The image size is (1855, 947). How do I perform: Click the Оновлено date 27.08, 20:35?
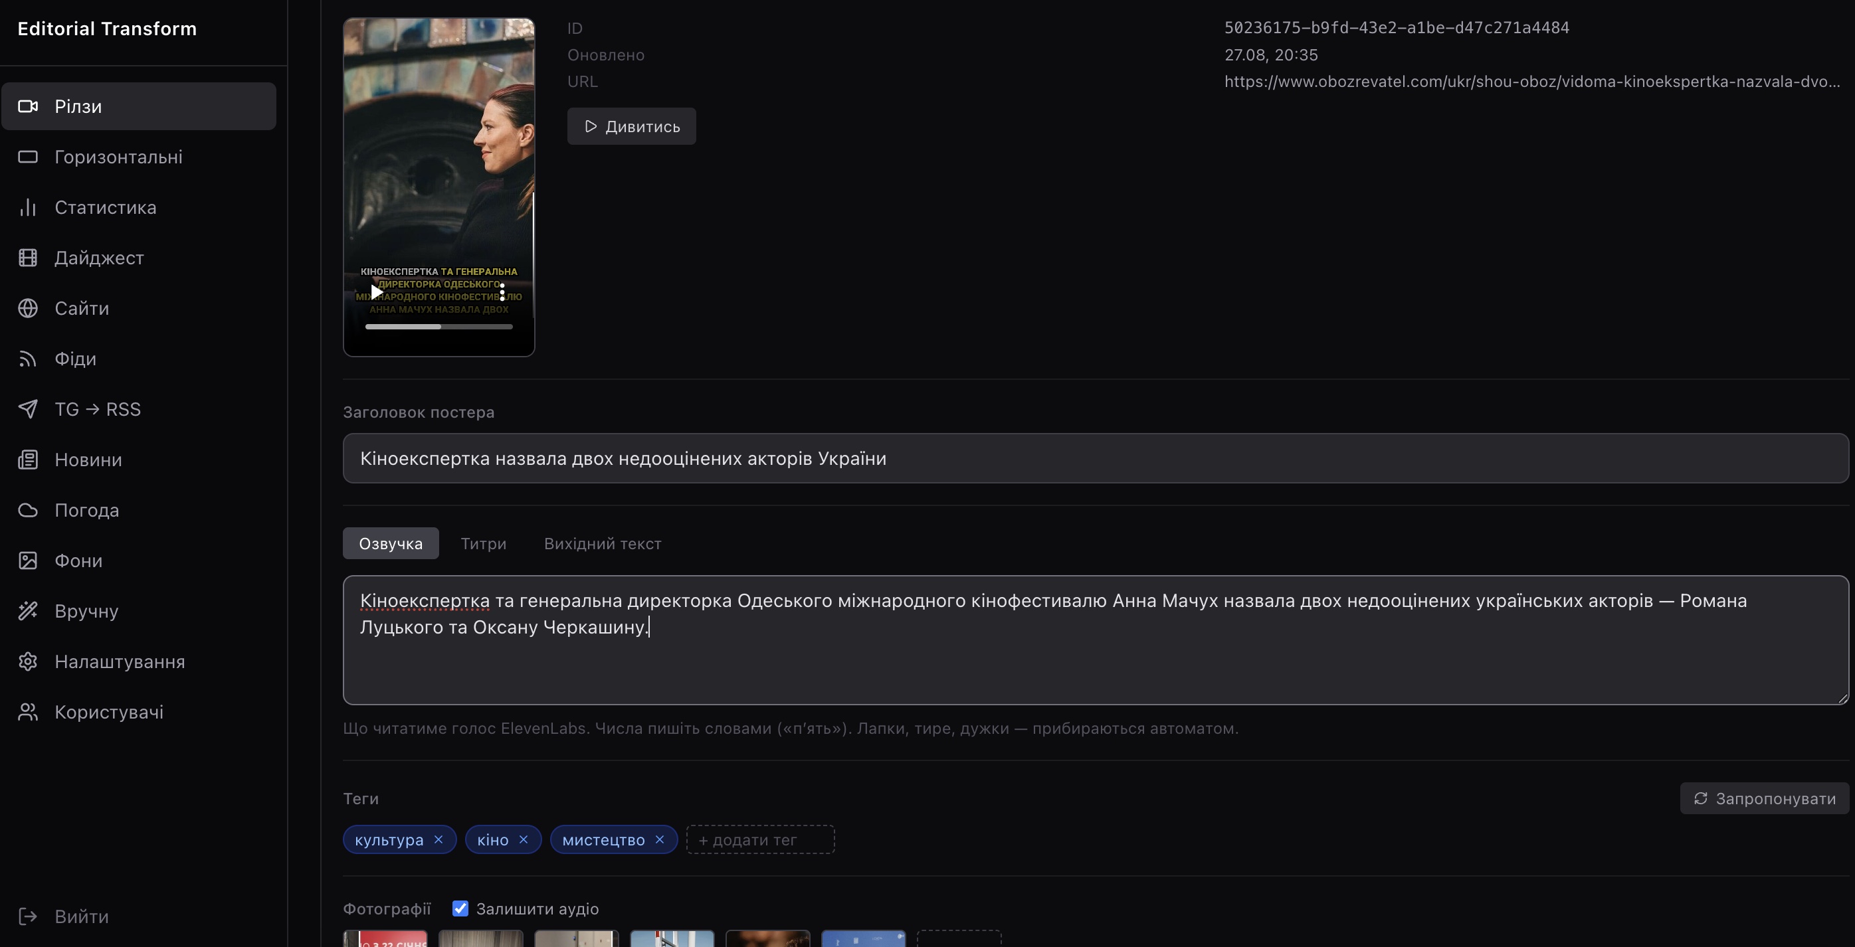coord(1271,54)
